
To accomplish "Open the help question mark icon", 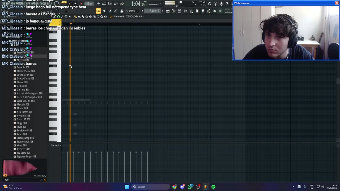I will [227, 4].
